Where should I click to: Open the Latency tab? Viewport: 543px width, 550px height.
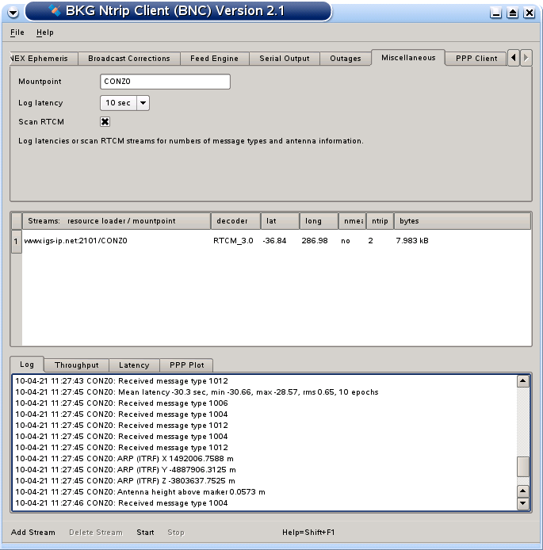point(134,365)
